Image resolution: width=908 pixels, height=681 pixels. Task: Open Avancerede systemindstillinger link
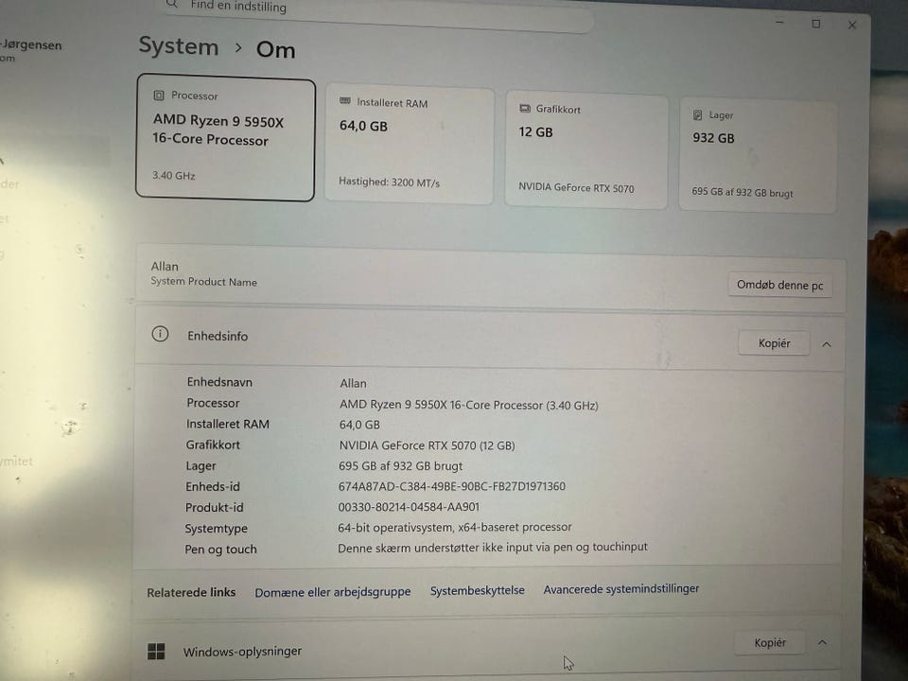click(620, 589)
